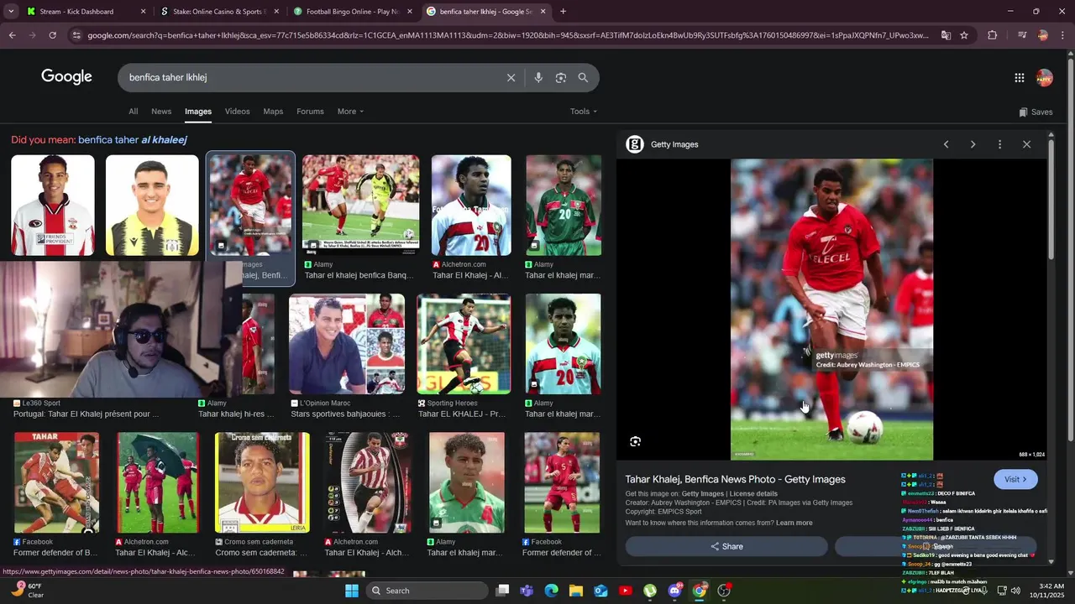Switch to the Stake Online Casino browser tab
Image resolution: width=1075 pixels, height=604 pixels.
click(218, 12)
